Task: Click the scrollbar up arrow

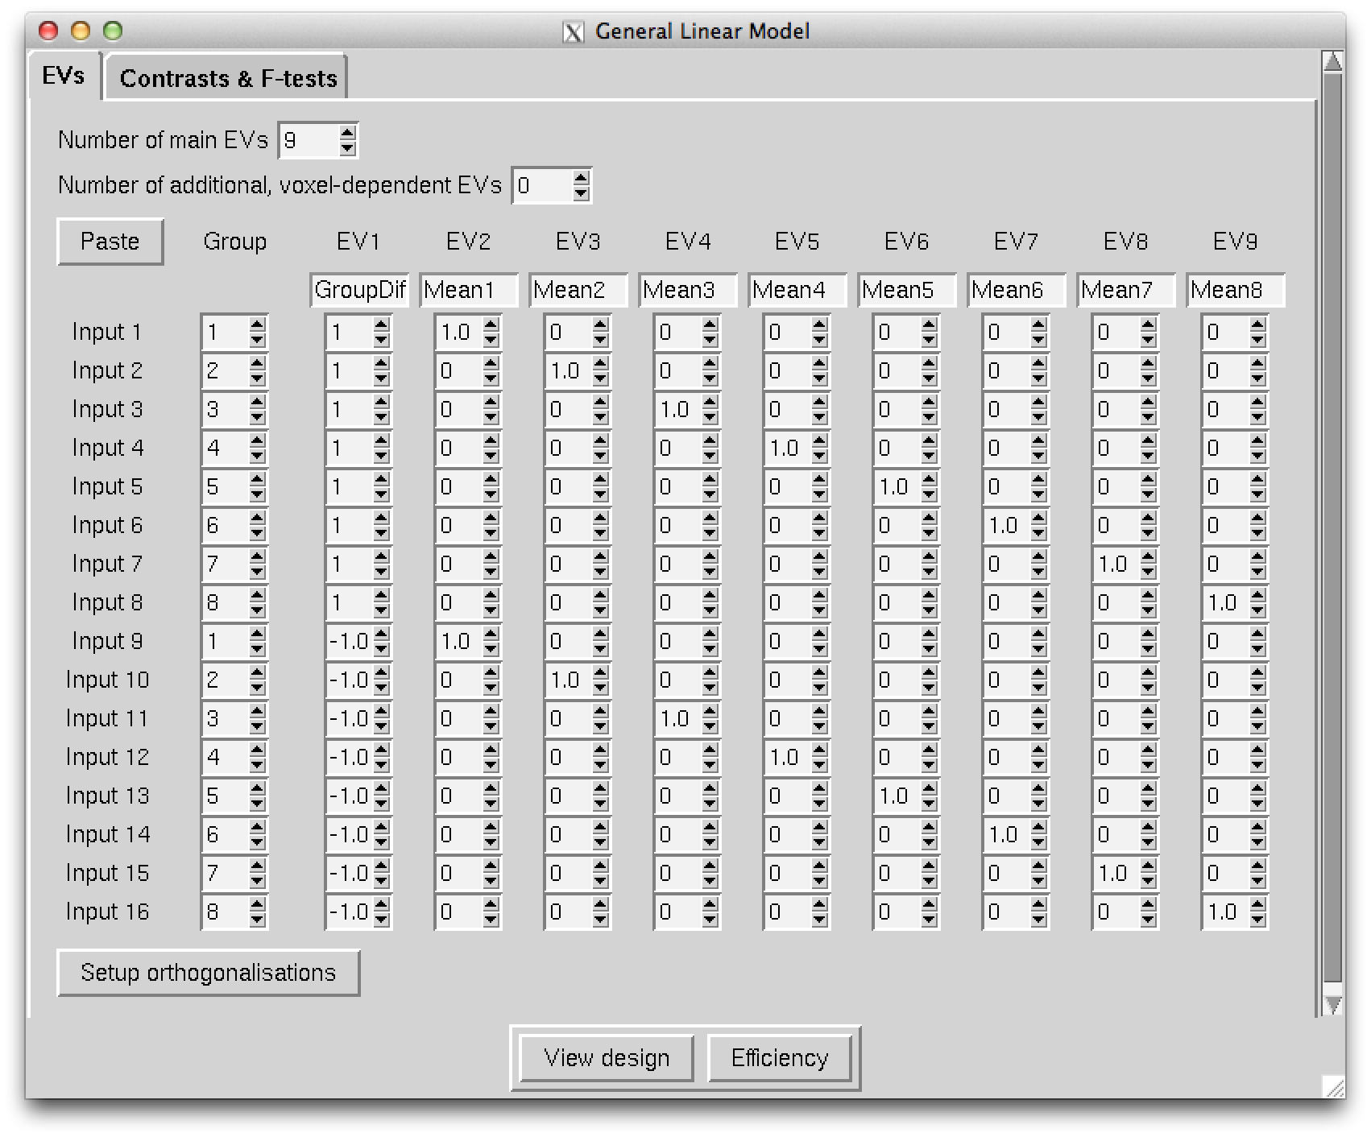Action: (x=1333, y=62)
